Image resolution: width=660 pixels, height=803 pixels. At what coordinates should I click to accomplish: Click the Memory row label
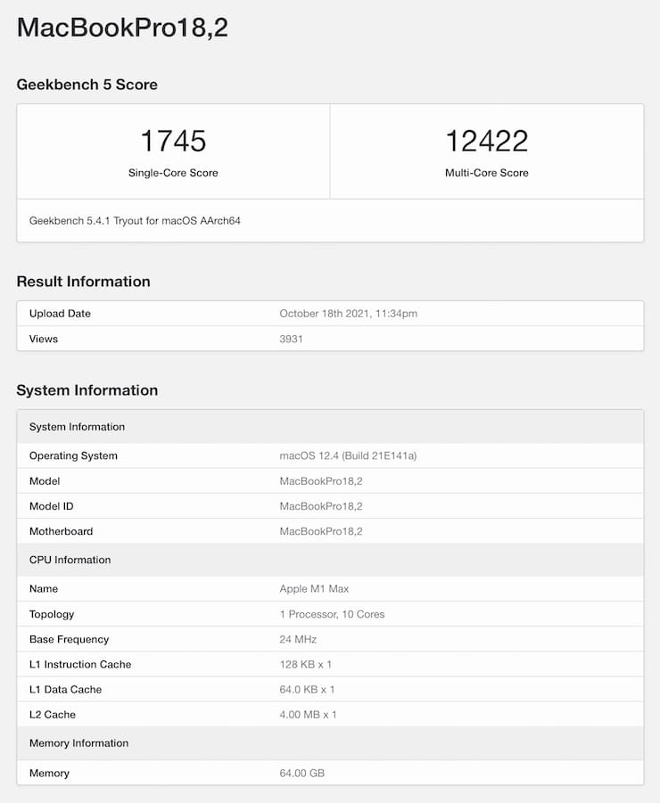[49, 774]
